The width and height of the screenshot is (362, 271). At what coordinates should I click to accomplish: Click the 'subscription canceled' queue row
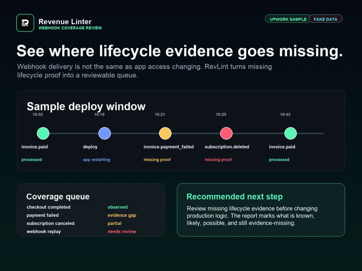pos(81,223)
